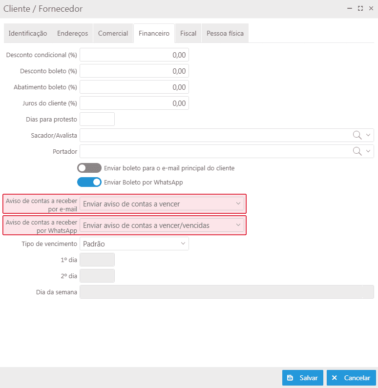Click the Cancelar button
This screenshot has height=388, width=378.
(351, 378)
